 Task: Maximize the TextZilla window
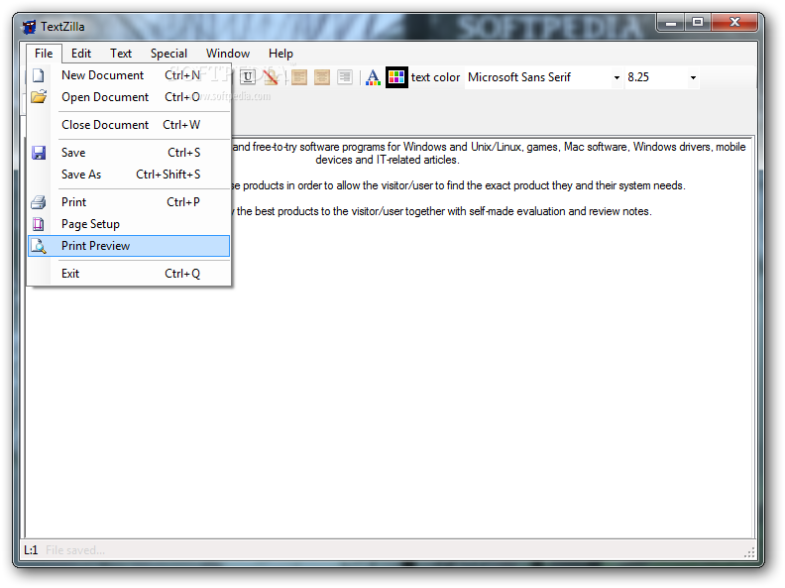pyautogui.click(x=698, y=23)
